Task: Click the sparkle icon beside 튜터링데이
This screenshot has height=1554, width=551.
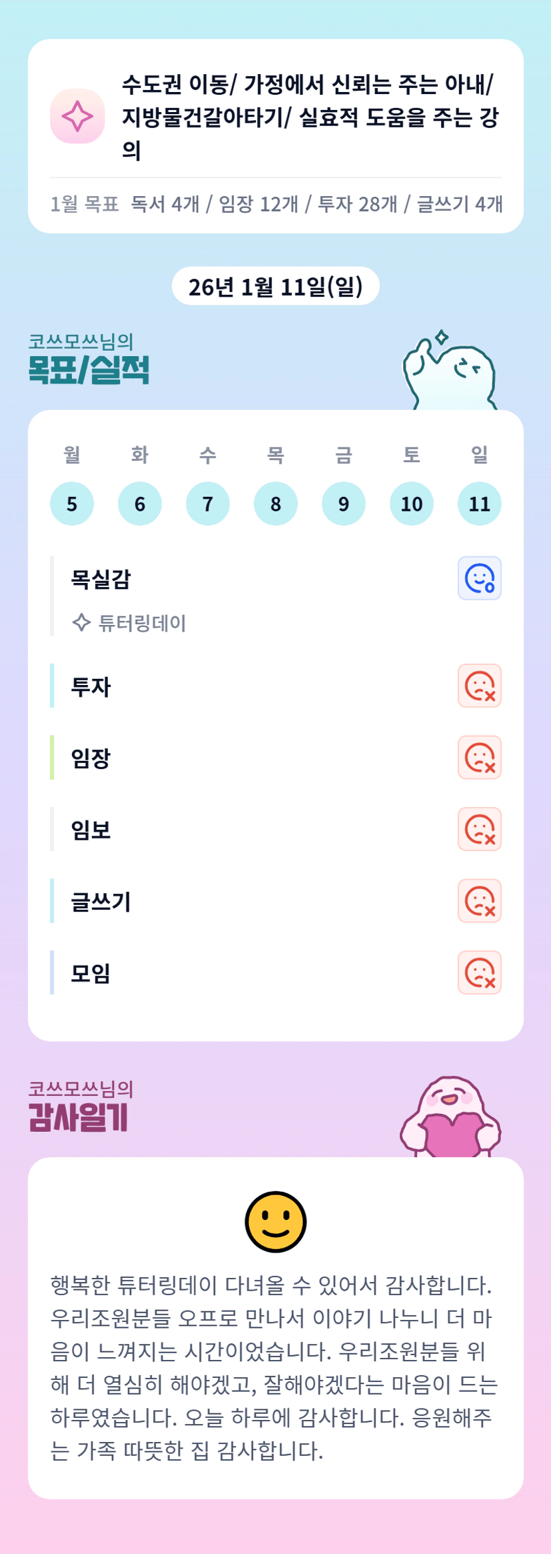Action: (81, 623)
